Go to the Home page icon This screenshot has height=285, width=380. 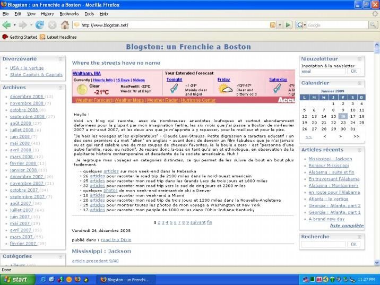click(64, 25)
